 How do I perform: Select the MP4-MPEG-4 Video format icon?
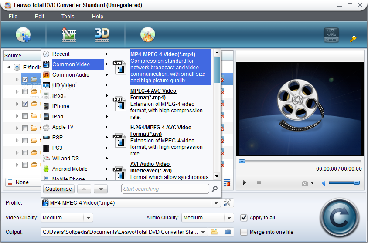click(120, 67)
